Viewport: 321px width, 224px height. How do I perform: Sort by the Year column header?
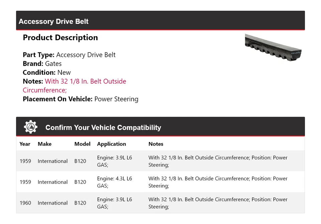coord(25,144)
